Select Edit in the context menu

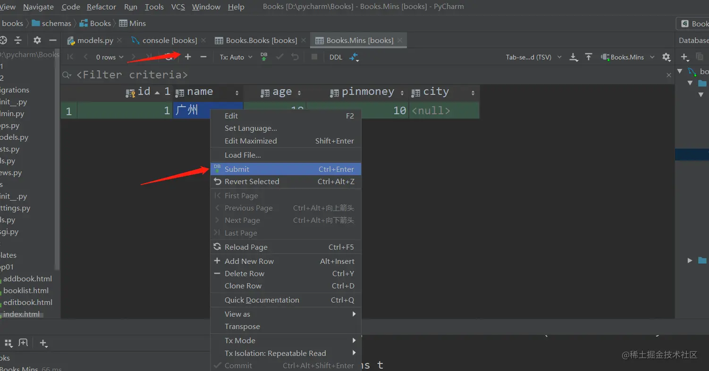[286, 116]
